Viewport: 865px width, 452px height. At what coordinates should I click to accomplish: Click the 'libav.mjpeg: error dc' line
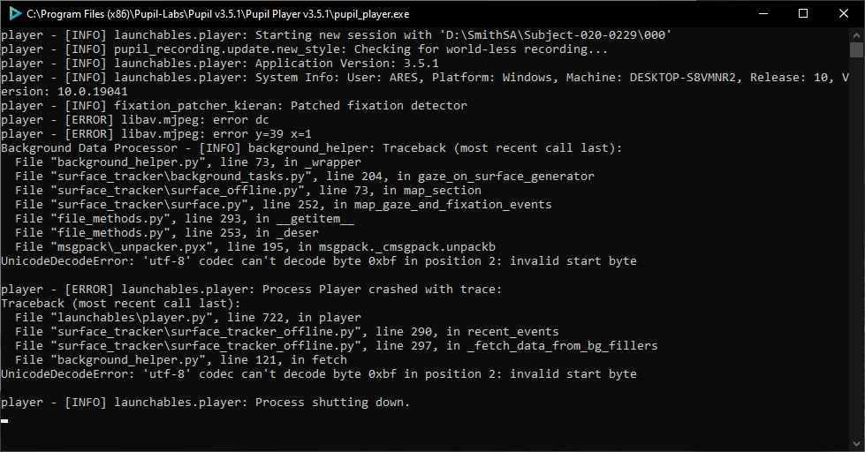click(135, 119)
